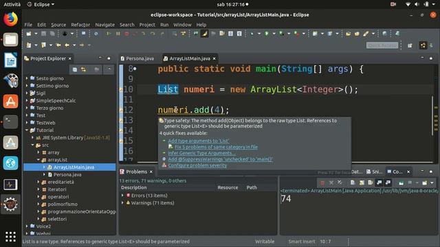Open the Project Explorer view menu arrow
The height and width of the screenshot is (247, 440).
[109, 69]
